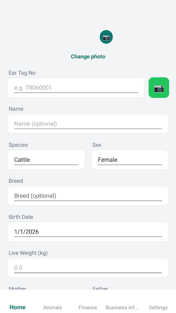Screen dimensions: 176x313
Task: Click the Ear Tag No label
Action: click(x=22, y=73)
